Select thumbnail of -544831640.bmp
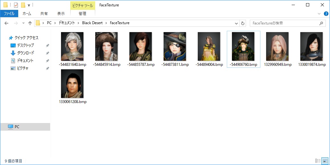The height and width of the screenshot is (165, 330). point(72,46)
